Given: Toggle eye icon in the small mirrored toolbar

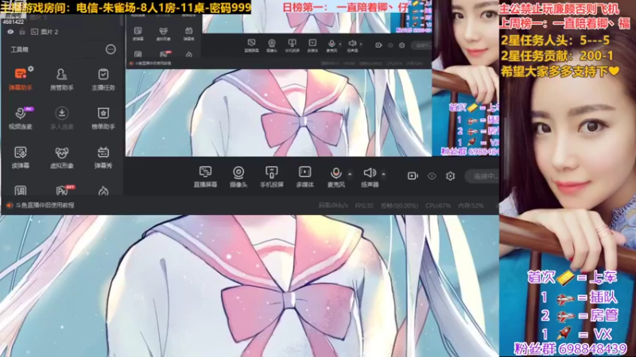Looking at the screenshot, I should [390, 45].
